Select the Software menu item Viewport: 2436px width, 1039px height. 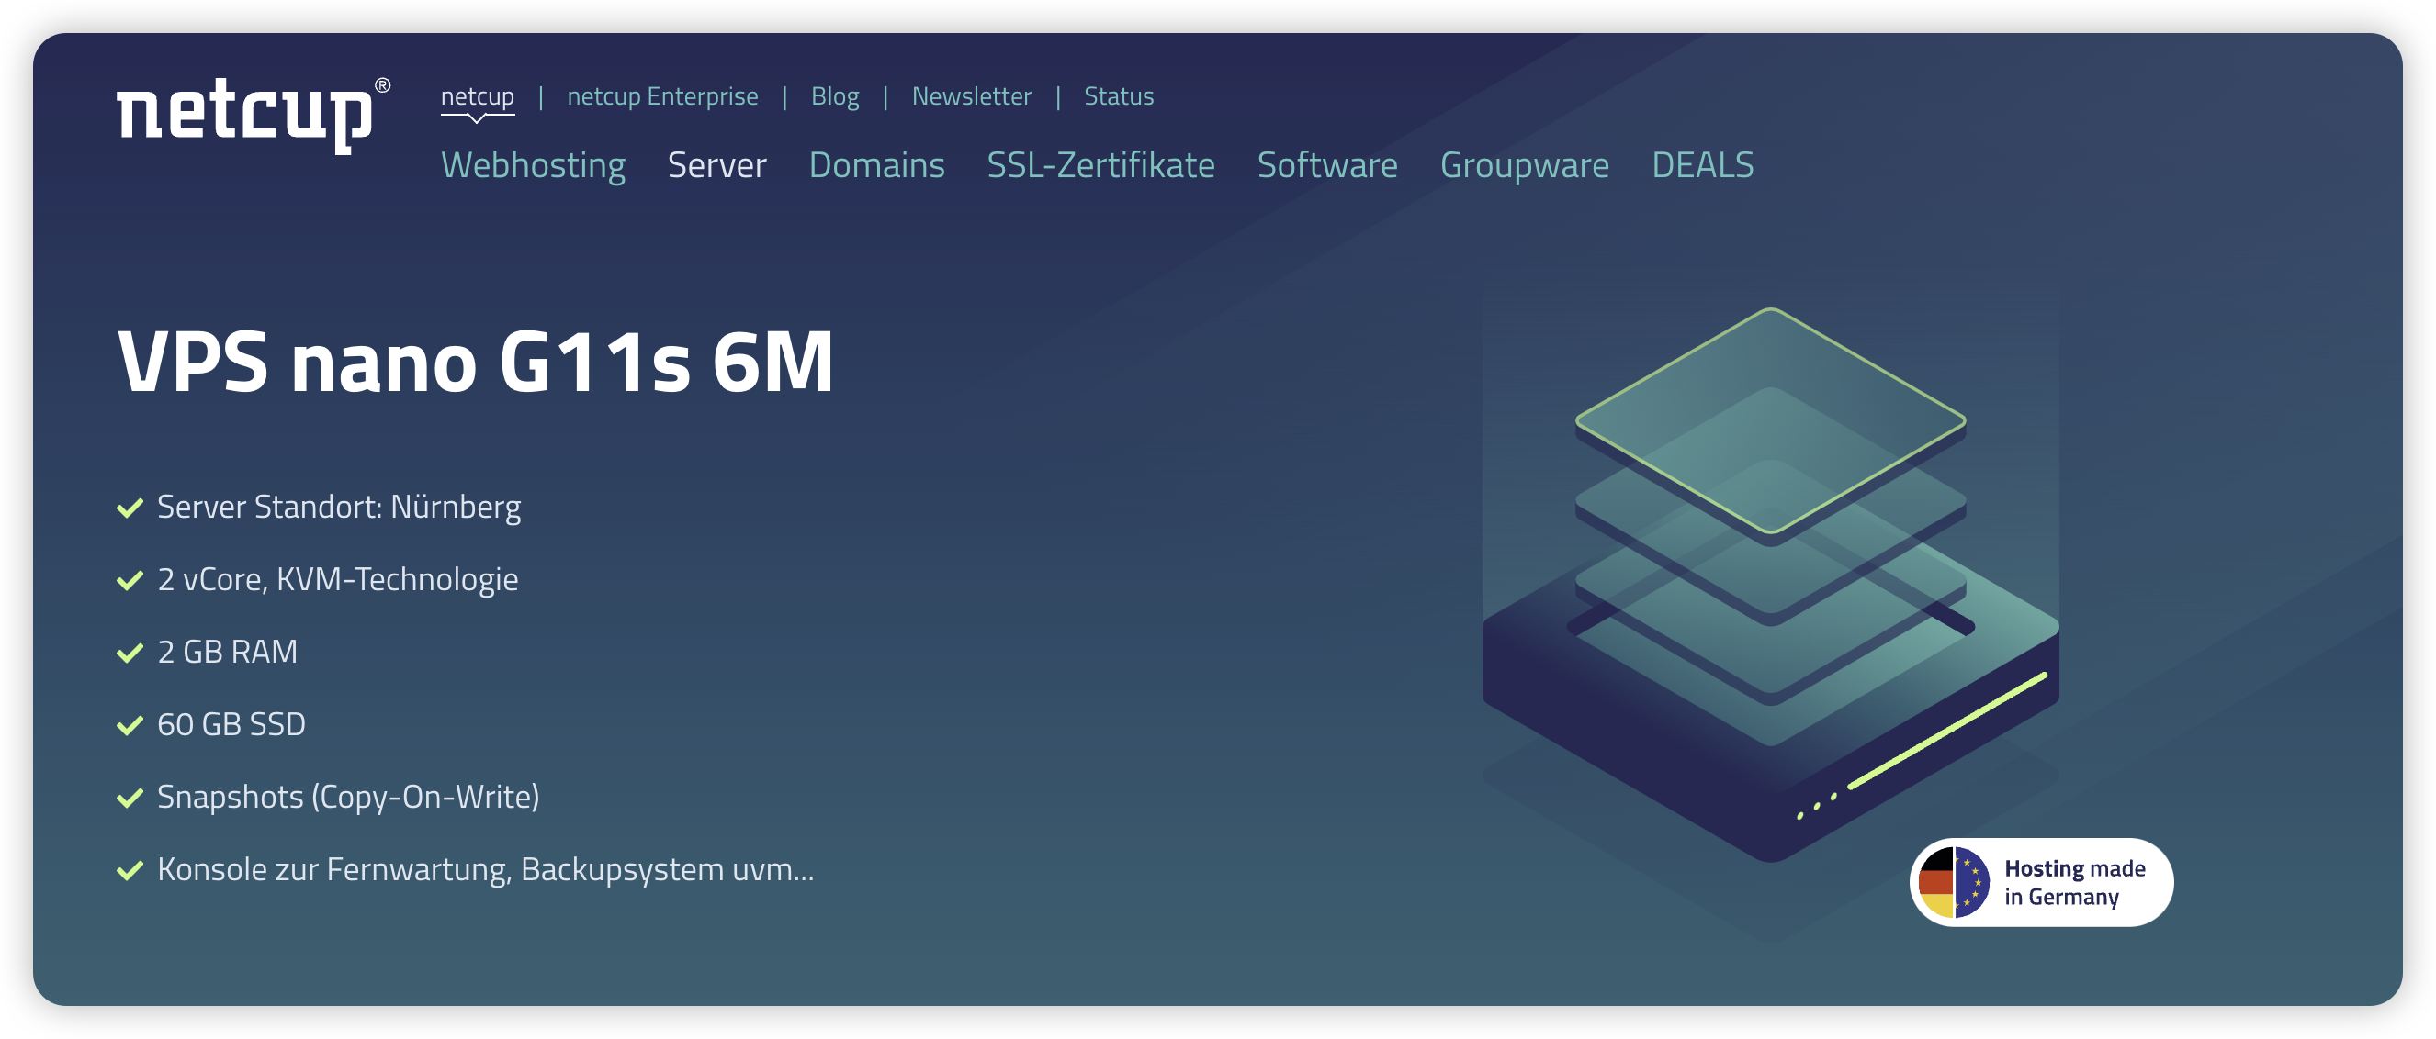click(x=1325, y=165)
